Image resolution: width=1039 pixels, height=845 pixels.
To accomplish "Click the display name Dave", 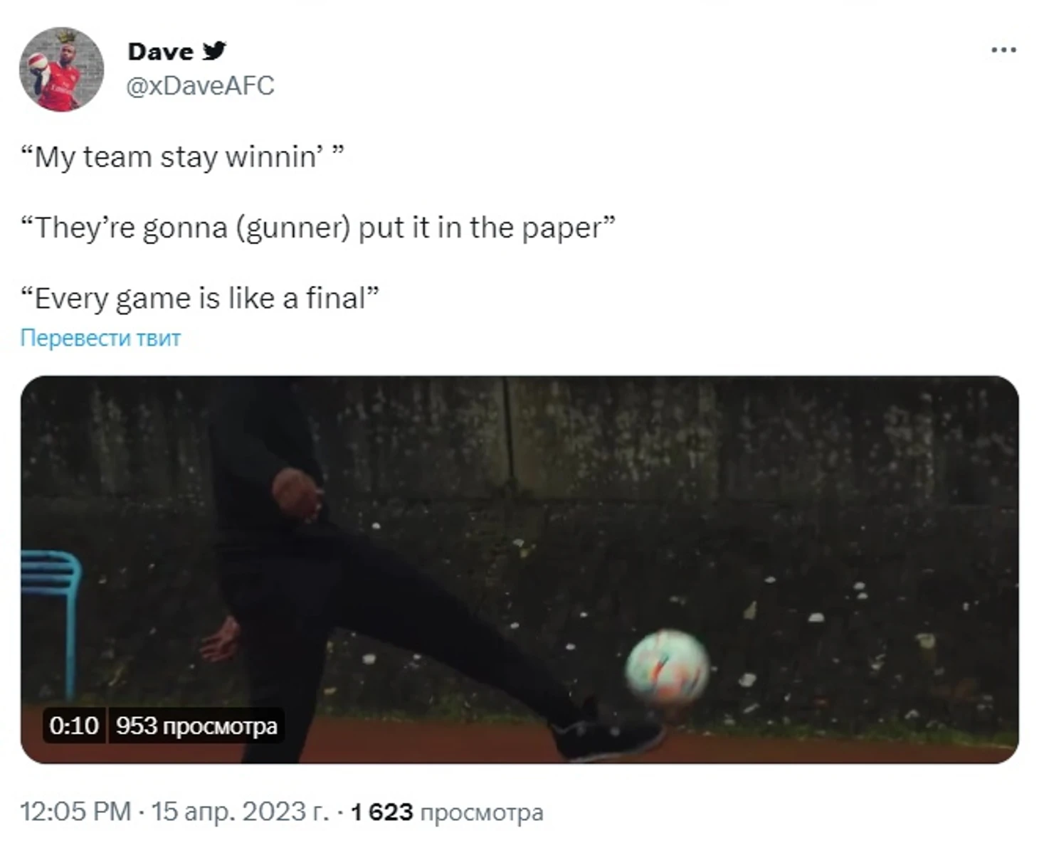I will click(x=160, y=51).
